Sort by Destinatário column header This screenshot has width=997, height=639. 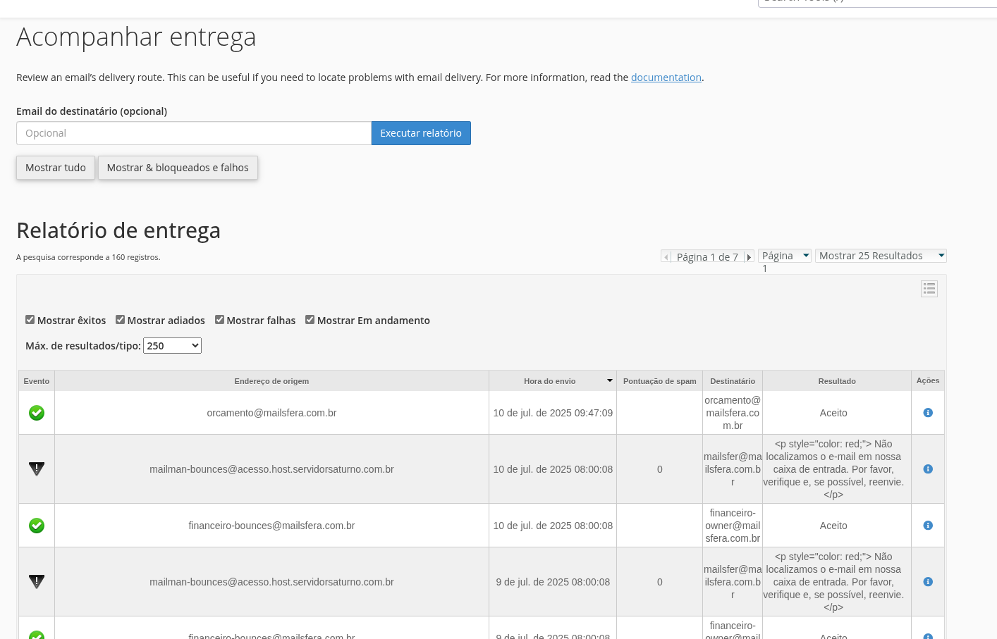[x=733, y=381]
